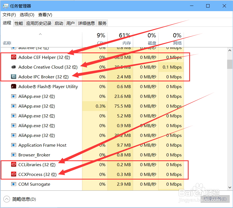The height and width of the screenshot is (208, 233).
Task: Click the Adobe CEF Helper process icon
Action: pos(14,57)
